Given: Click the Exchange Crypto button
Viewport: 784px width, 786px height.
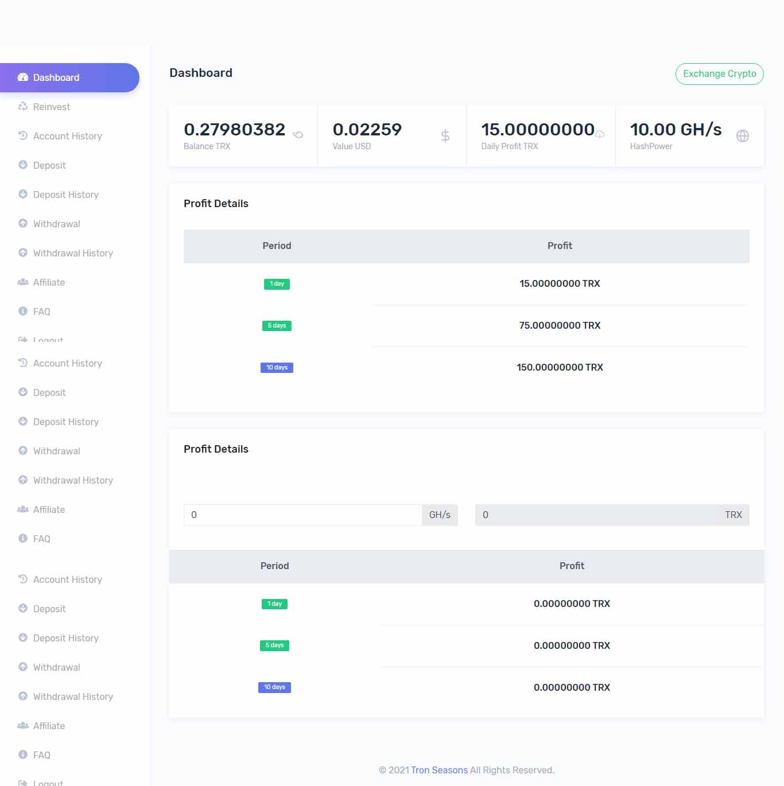Looking at the screenshot, I should pyautogui.click(x=719, y=74).
